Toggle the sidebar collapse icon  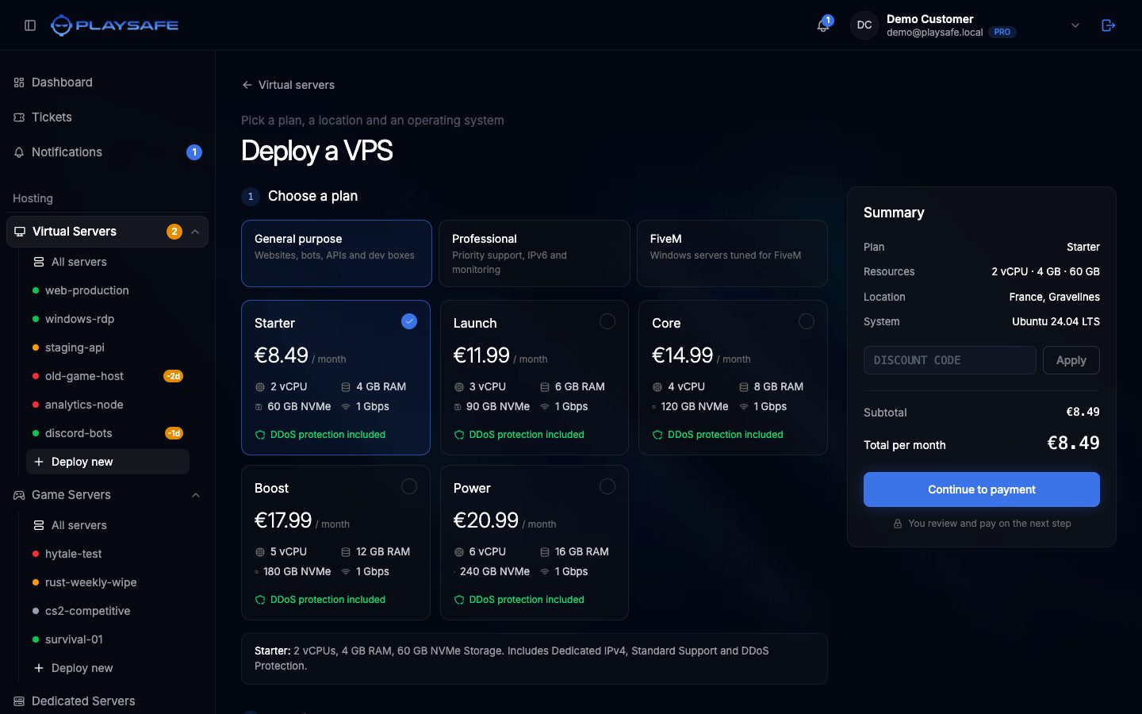[30, 25]
